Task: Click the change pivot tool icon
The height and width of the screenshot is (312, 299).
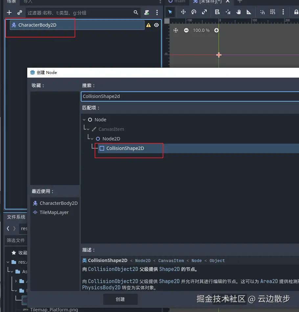Action: (x=228, y=12)
